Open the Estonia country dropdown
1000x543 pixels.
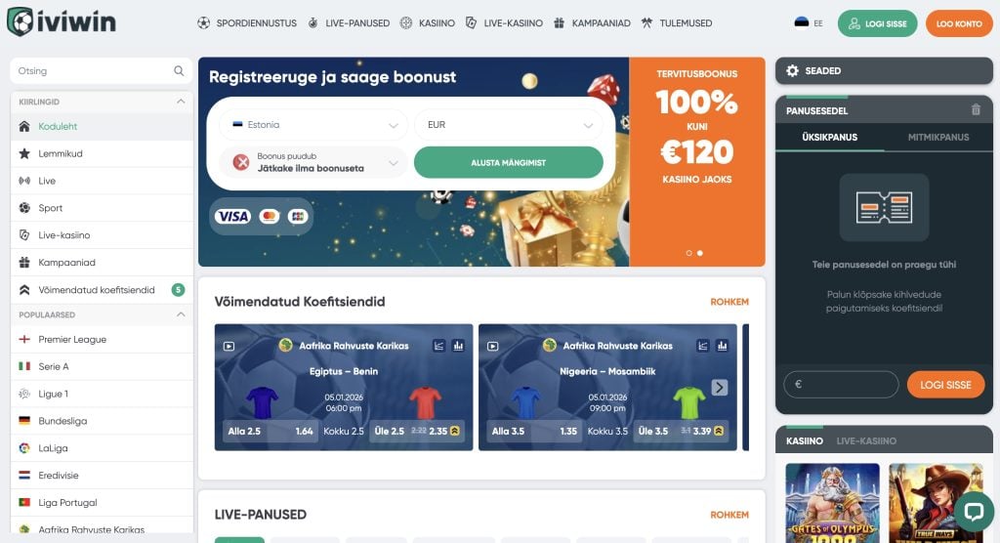pos(313,125)
